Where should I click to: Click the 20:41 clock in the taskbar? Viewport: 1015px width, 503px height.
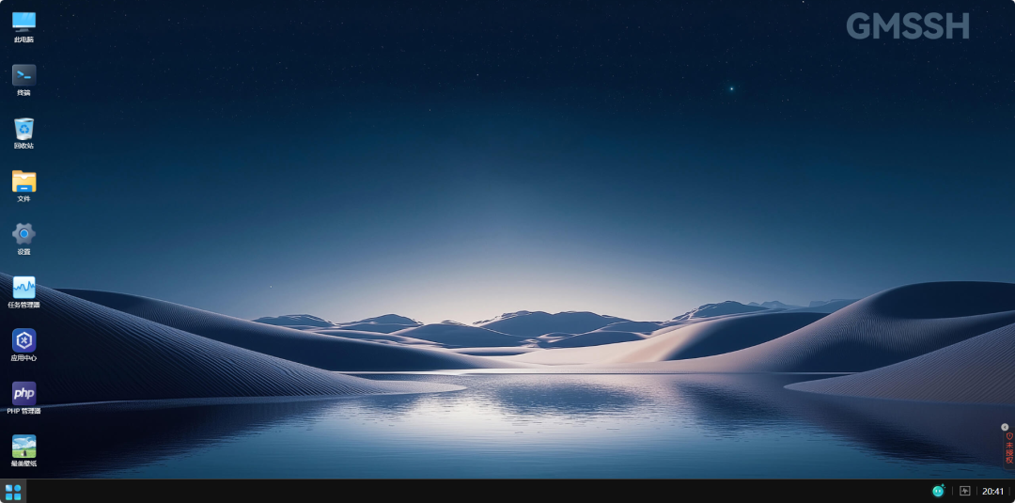pyautogui.click(x=993, y=492)
